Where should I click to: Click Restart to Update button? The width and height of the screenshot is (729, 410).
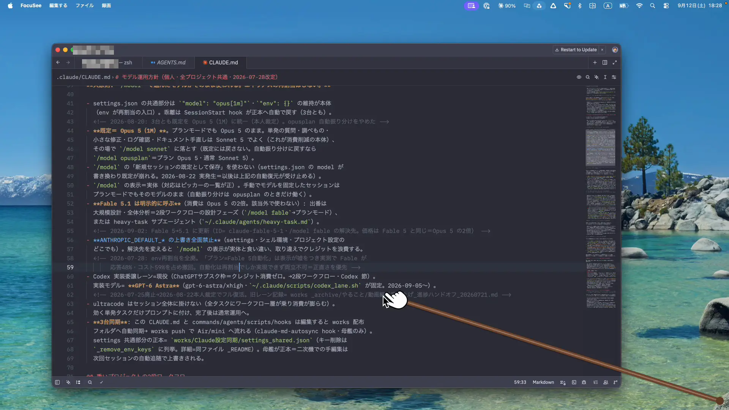[x=576, y=50]
